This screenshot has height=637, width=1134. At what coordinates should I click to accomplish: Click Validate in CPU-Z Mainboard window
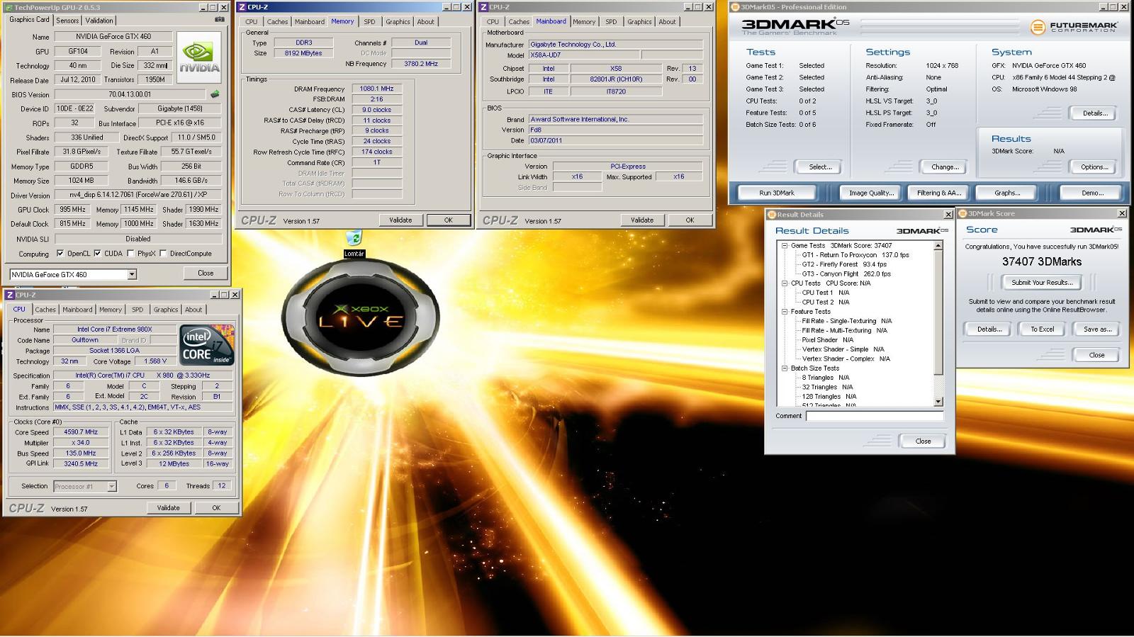[642, 220]
